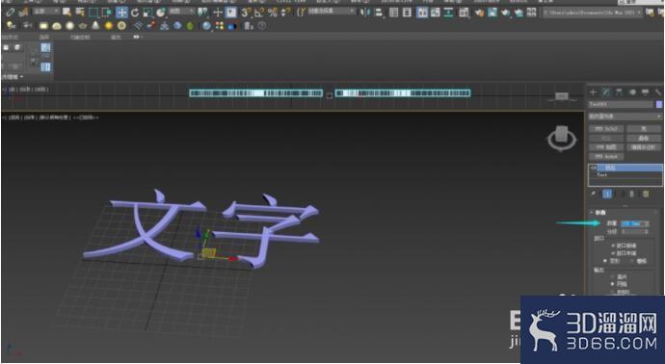Image resolution: width=665 pixels, height=364 pixels.
Task: Open the Rendered Frame Window
Action: coord(492,13)
